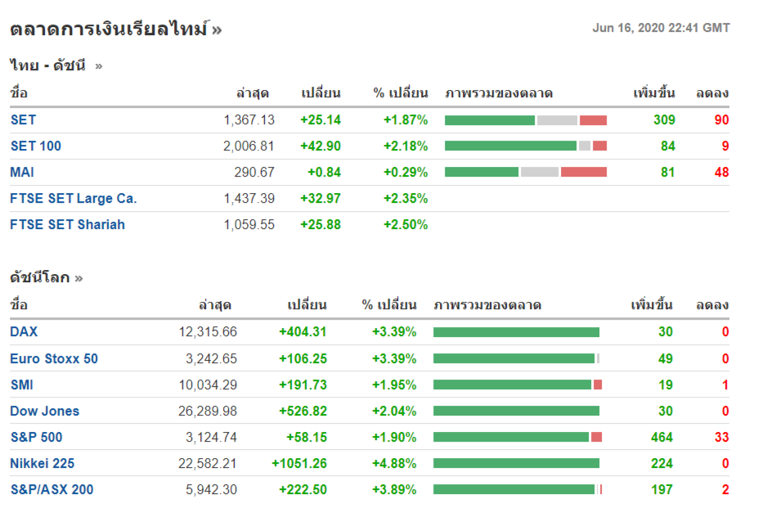Open the SET 100 index link
Image resolution: width=758 pixels, height=517 pixels.
(x=35, y=146)
